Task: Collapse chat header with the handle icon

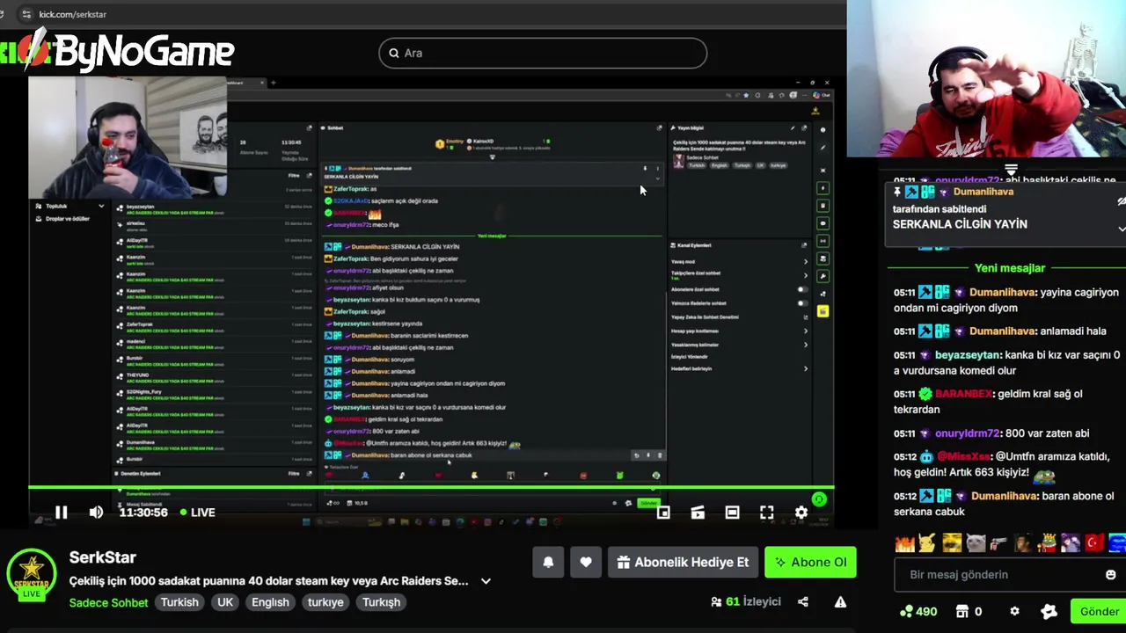Action: pyautogui.click(x=1011, y=170)
